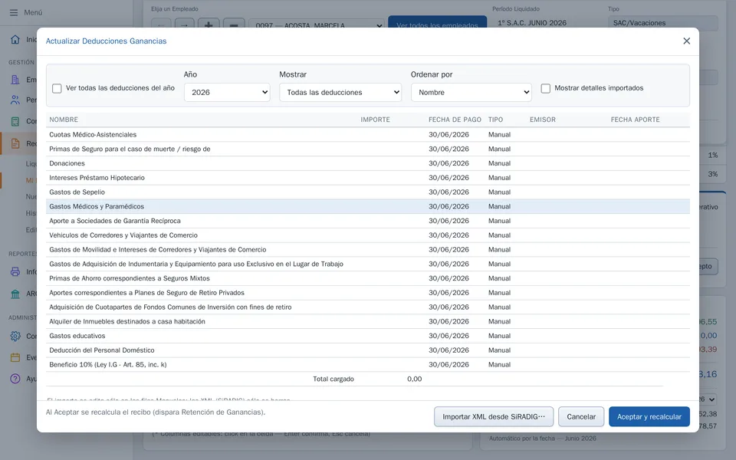Enable 'Mostrar detalles importados' checkbox
This screenshot has height=460, width=736.
(x=545, y=88)
